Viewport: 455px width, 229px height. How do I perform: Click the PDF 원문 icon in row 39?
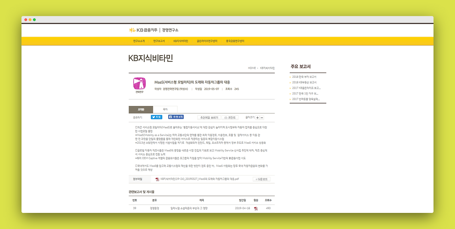256,208
